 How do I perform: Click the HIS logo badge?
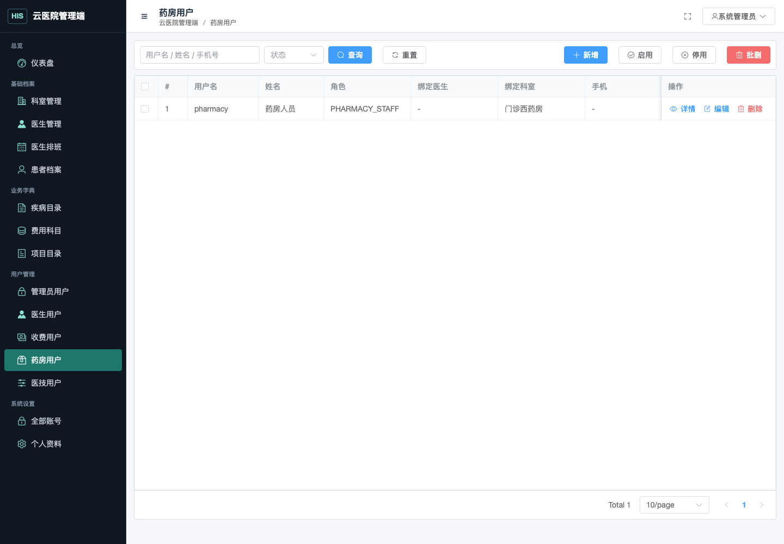(x=17, y=16)
